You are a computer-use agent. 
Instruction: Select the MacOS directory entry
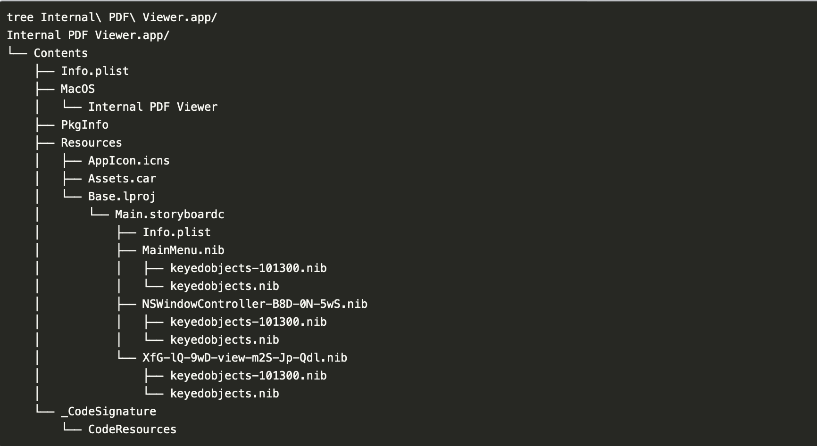click(x=77, y=89)
